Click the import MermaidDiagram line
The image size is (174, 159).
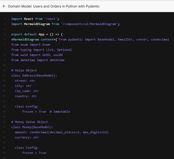(65, 24)
